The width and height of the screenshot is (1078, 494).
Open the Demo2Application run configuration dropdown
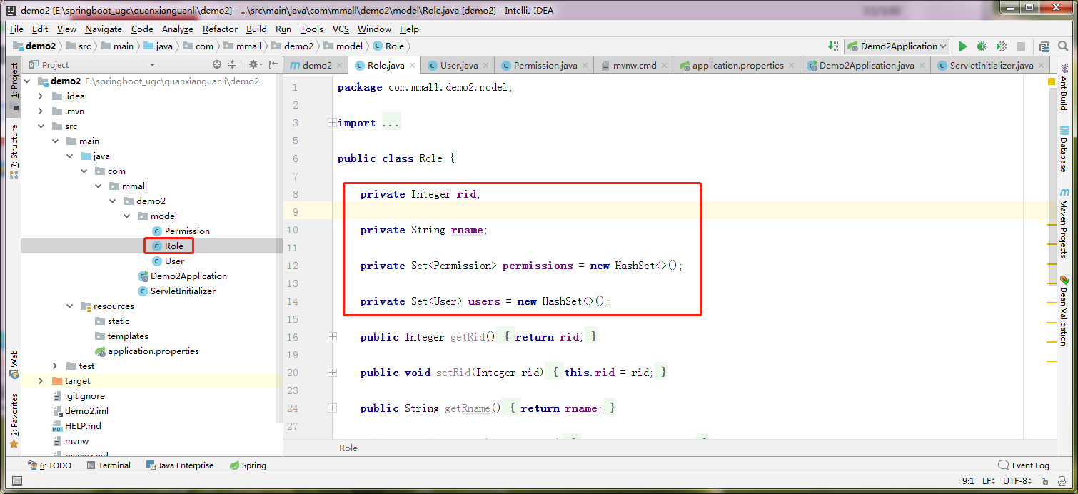[x=897, y=46]
